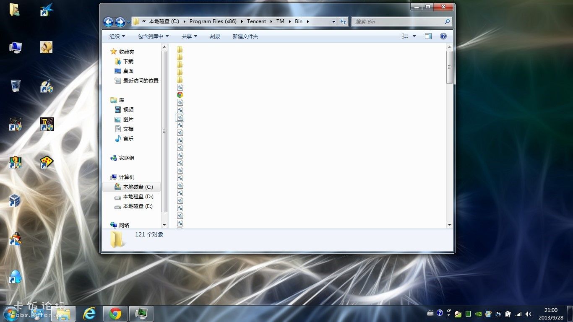Refresh the current folder view

pyautogui.click(x=344, y=21)
